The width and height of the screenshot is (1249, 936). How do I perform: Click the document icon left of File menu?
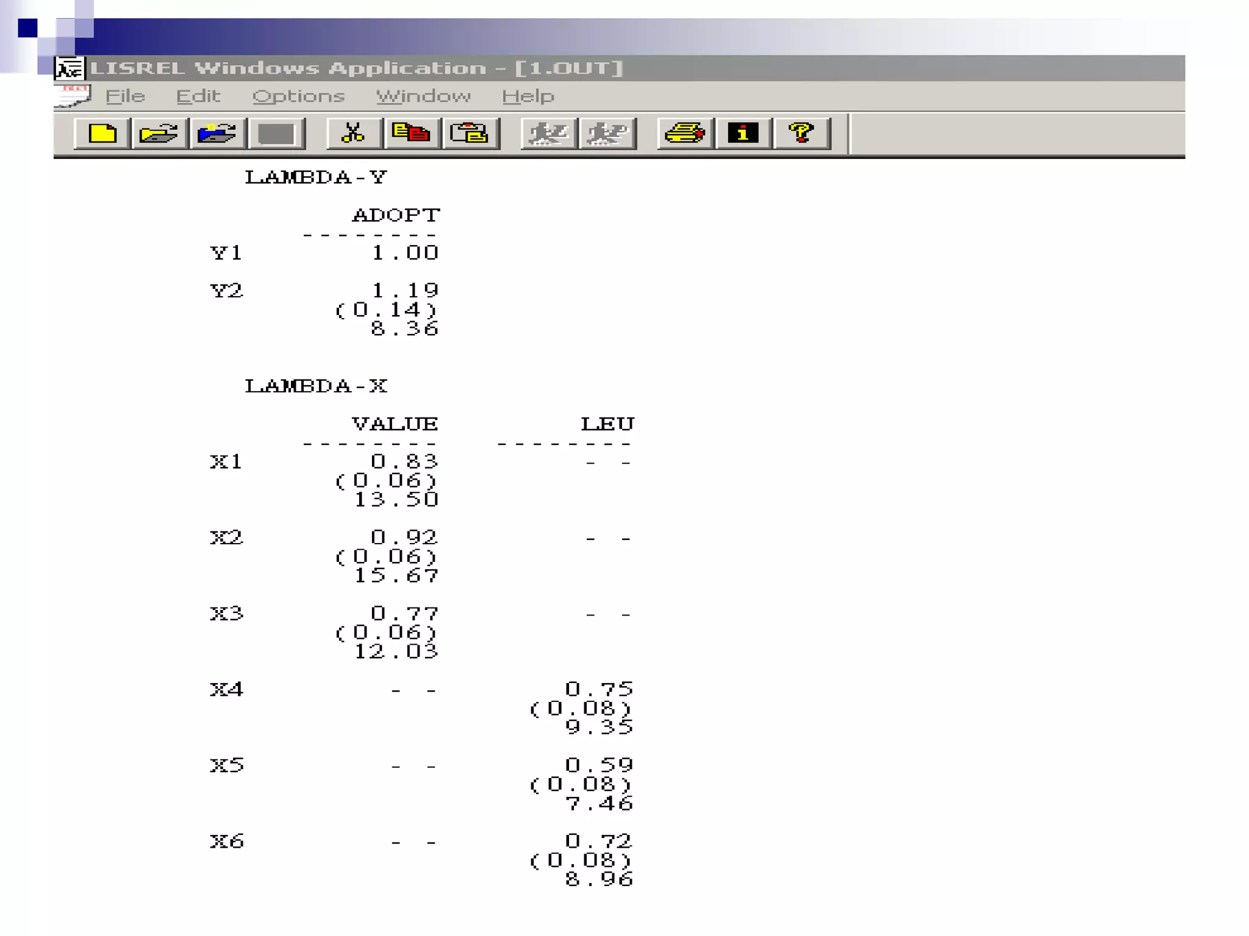tap(72, 96)
